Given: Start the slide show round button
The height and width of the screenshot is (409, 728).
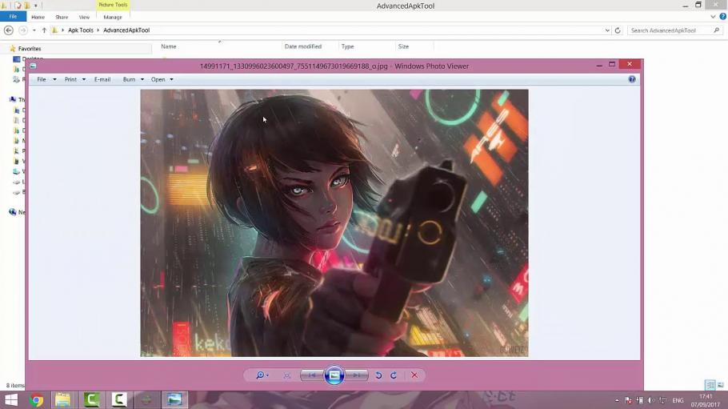Looking at the screenshot, I should coord(334,375).
